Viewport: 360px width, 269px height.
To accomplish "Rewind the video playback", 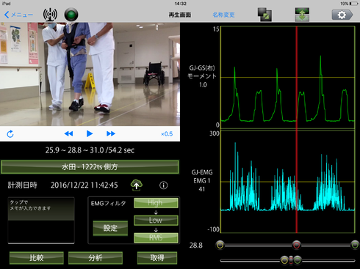I will pyautogui.click(x=68, y=133).
